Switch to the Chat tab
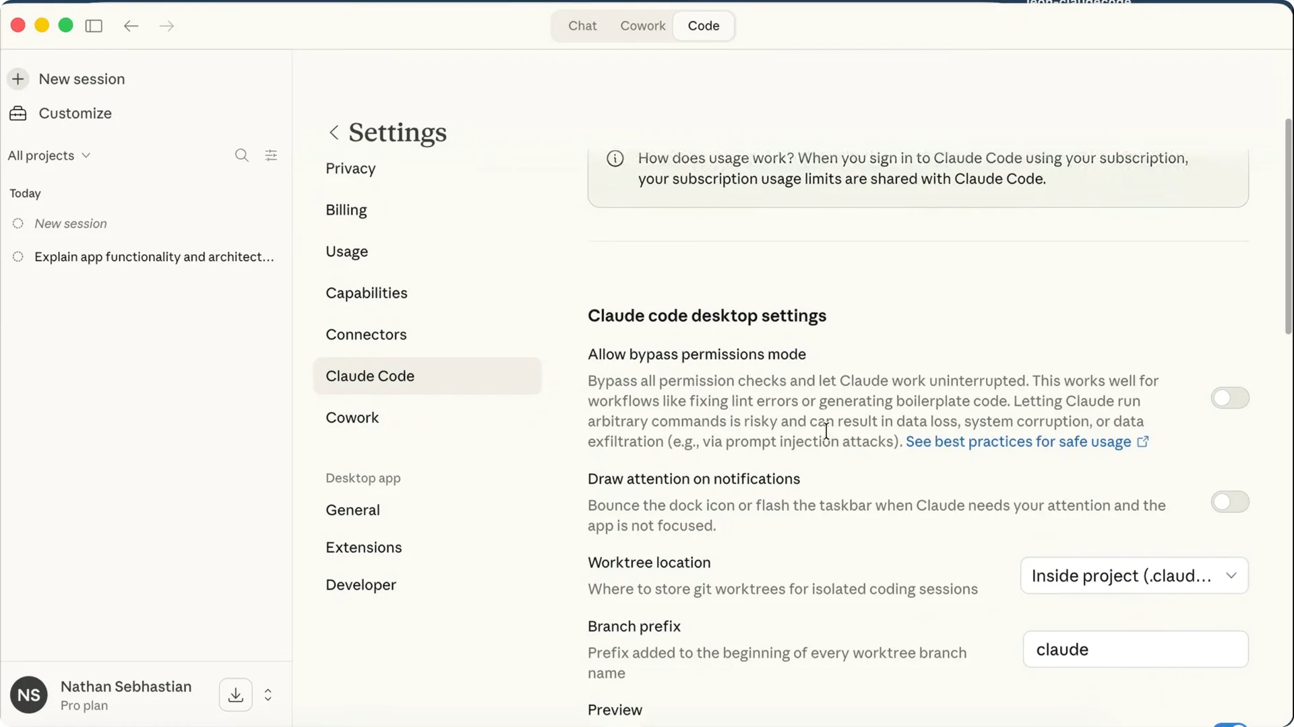This screenshot has height=727, width=1294. (x=582, y=26)
